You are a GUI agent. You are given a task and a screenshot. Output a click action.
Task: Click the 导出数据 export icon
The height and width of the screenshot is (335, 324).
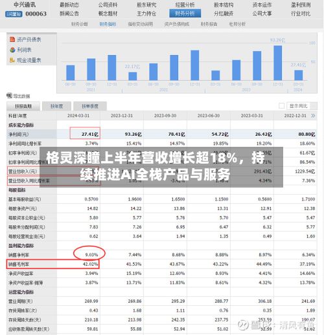pos(10,96)
